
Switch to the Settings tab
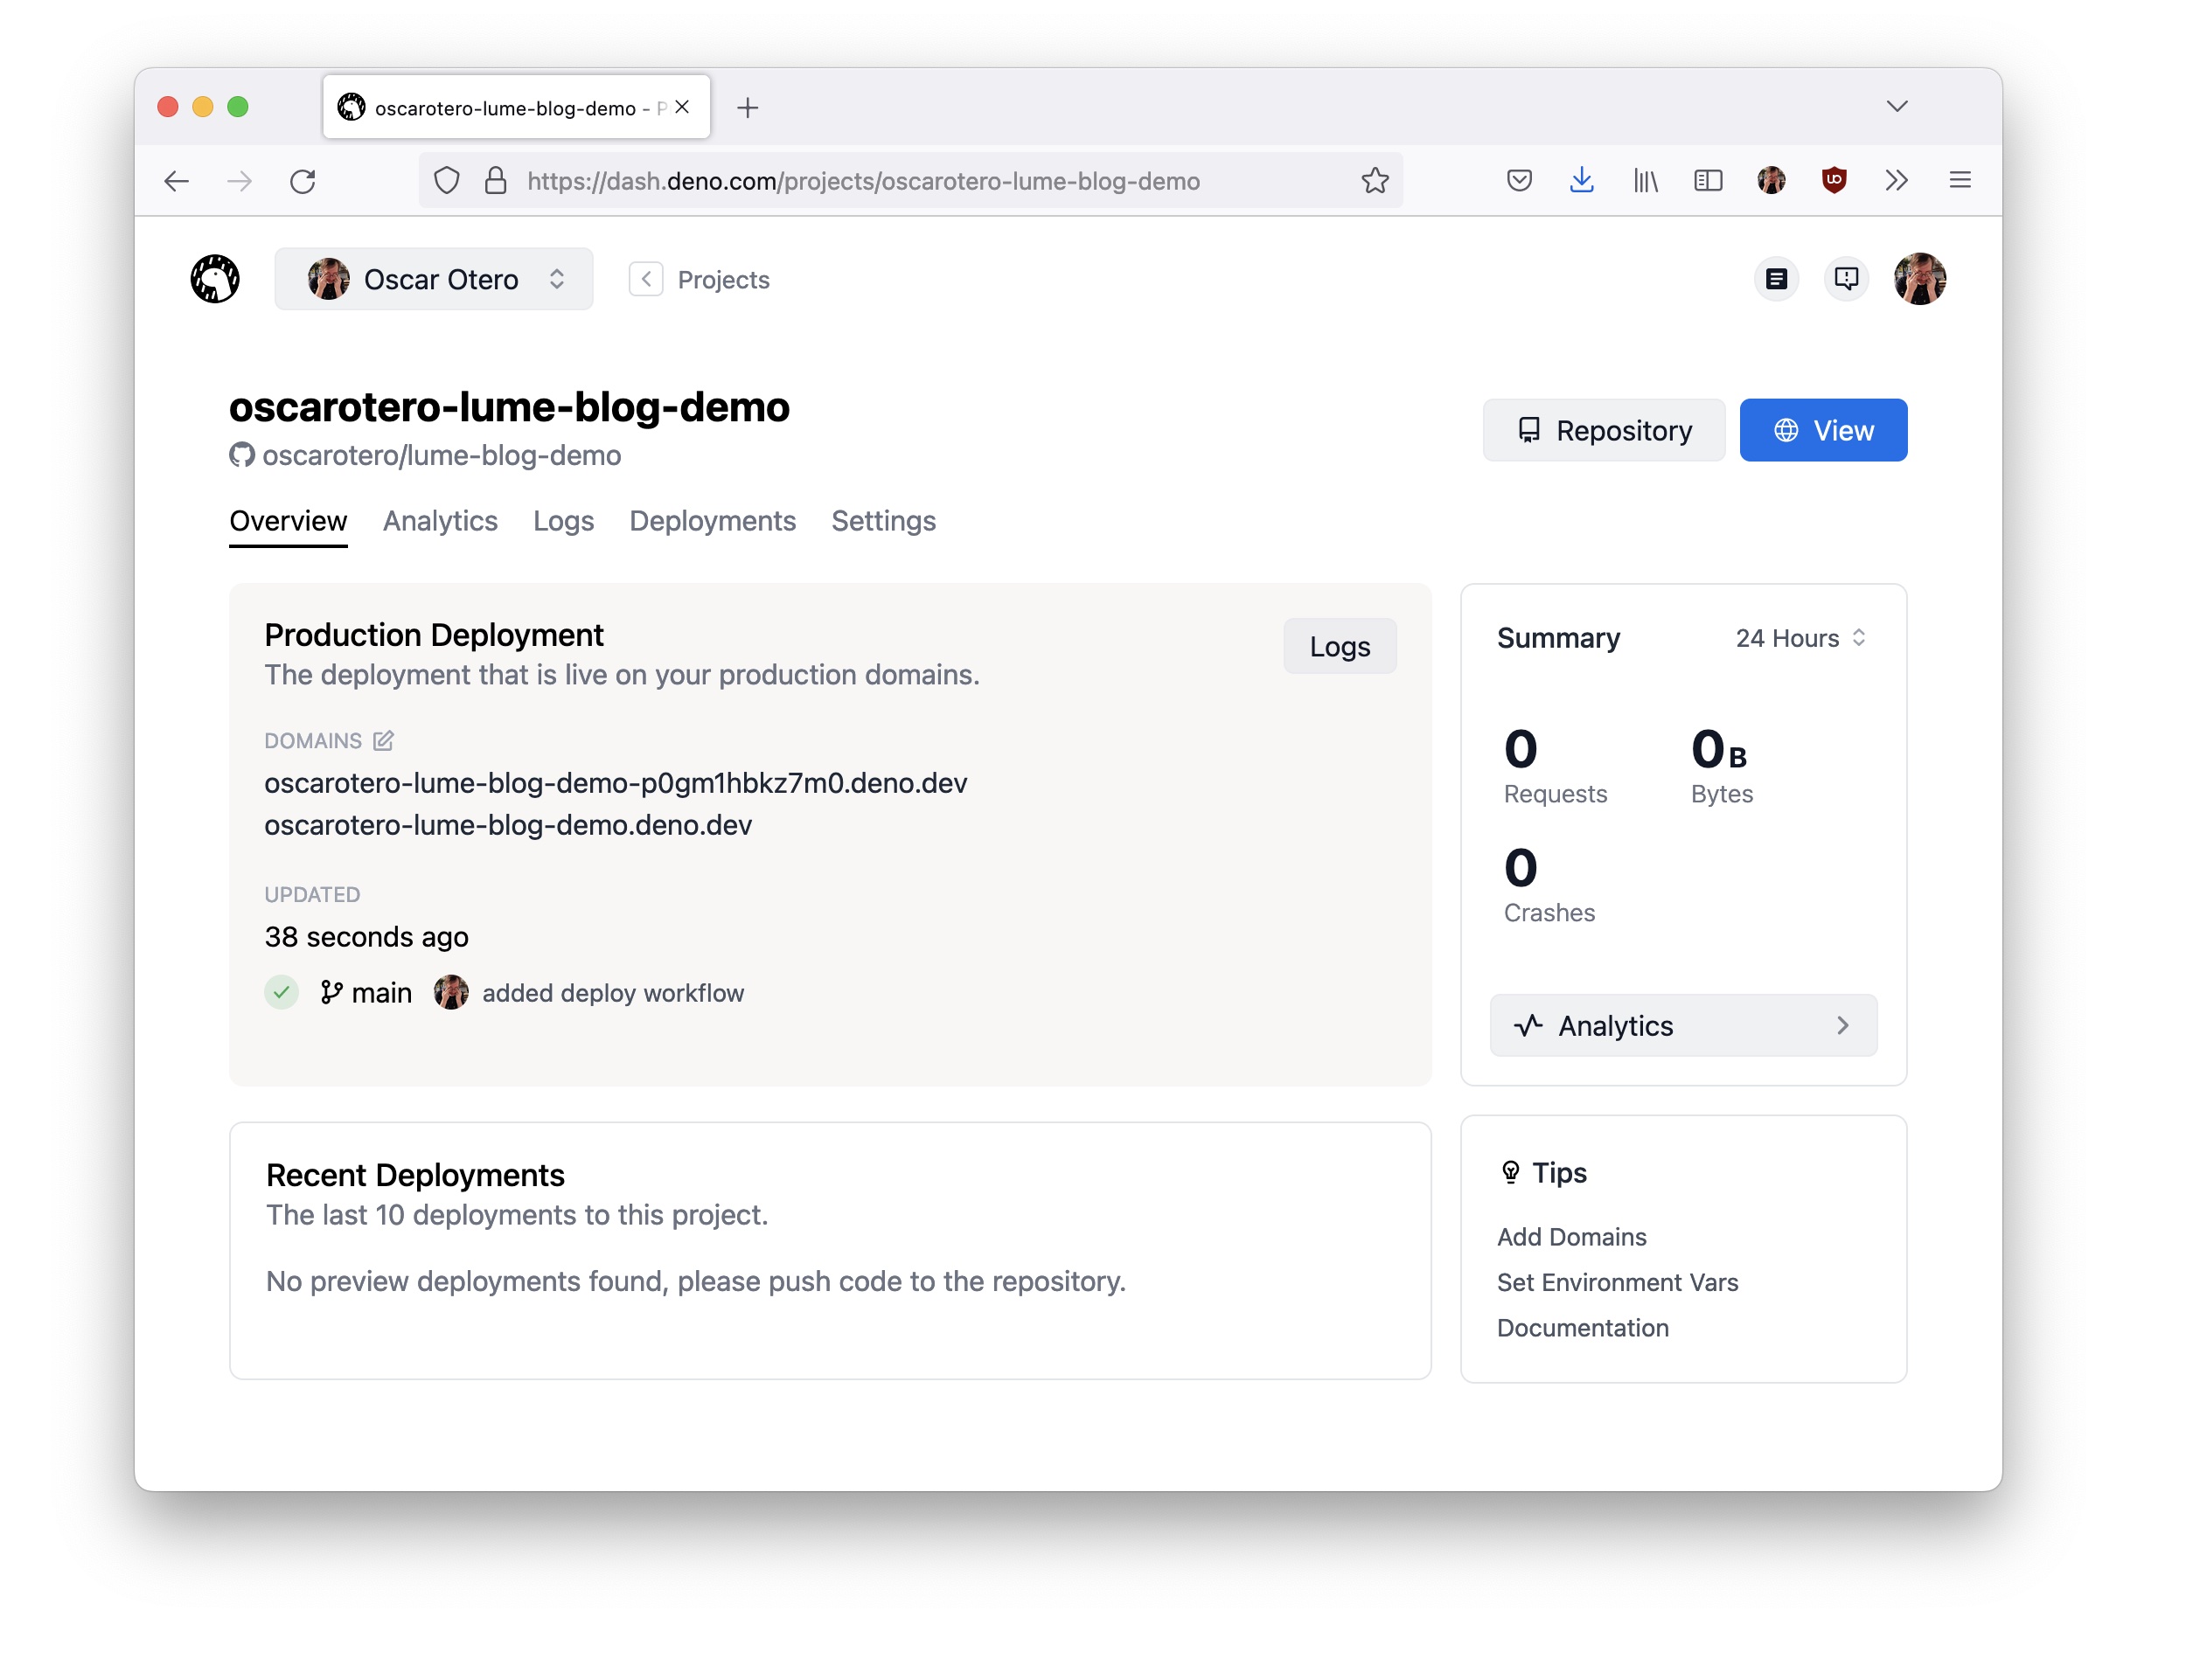882,521
